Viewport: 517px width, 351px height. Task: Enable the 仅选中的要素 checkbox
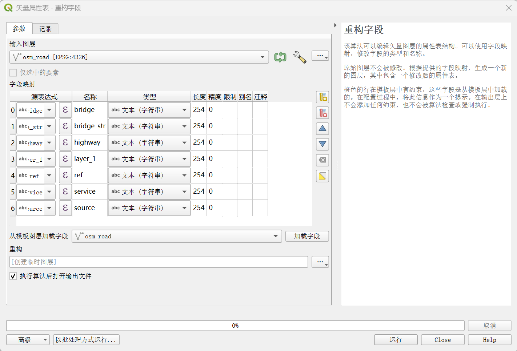tap(13, 73)
